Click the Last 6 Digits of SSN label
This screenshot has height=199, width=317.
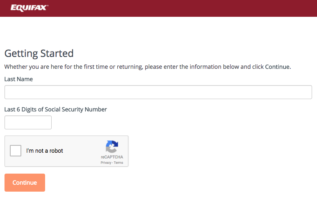coord(56,109)
